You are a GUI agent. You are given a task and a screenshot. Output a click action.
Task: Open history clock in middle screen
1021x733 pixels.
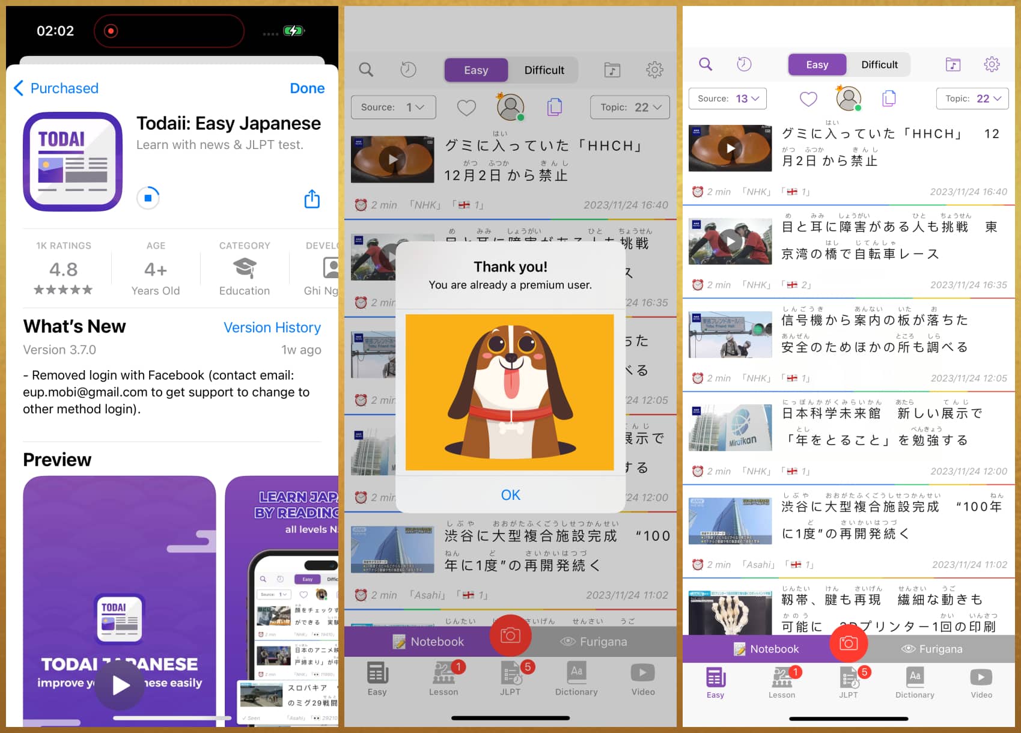pyautogui.click(x=408, y=70)
